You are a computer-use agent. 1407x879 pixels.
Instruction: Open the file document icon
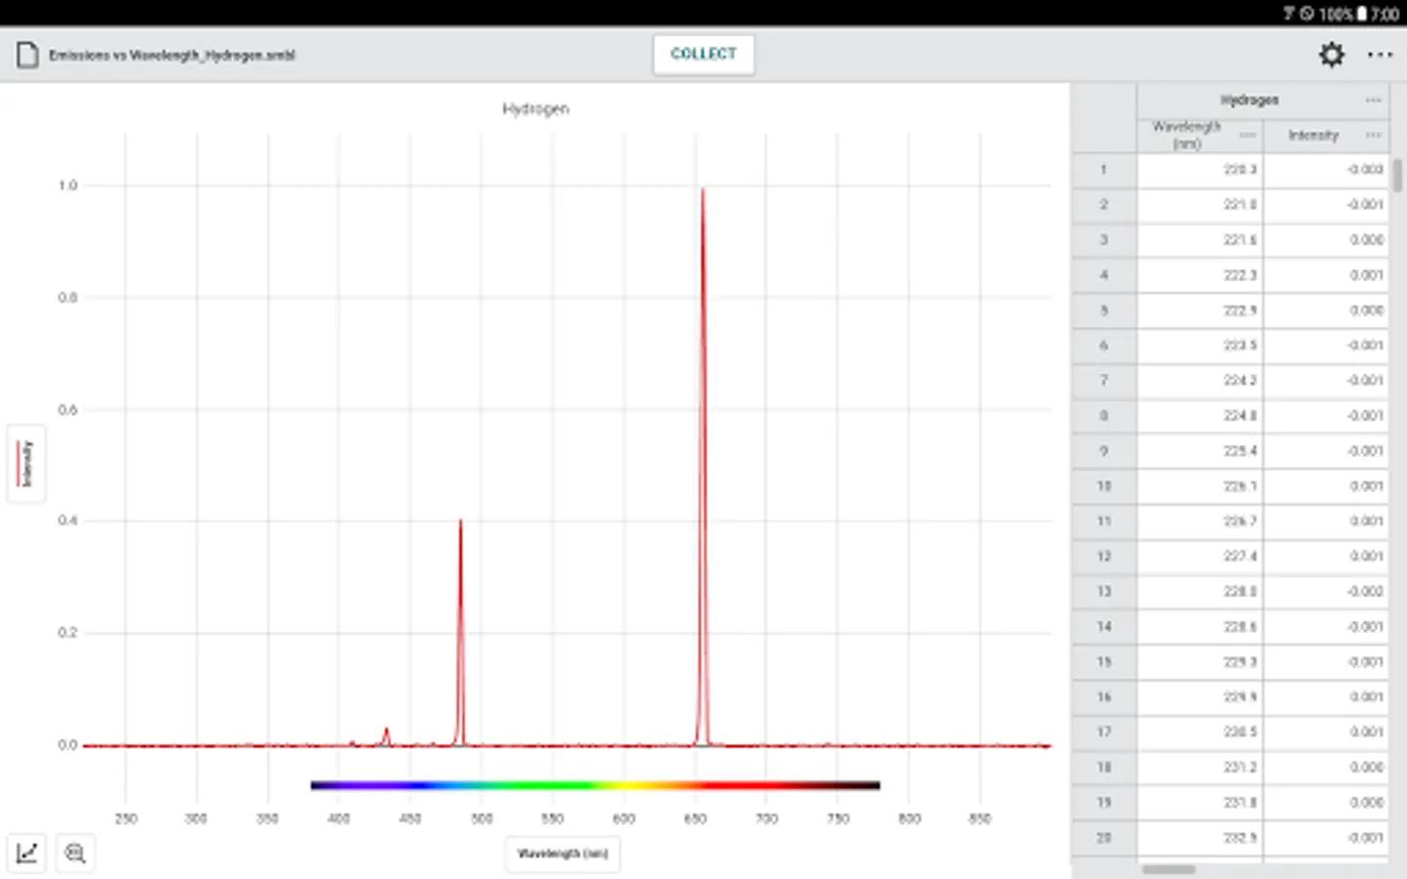point(27,55)
